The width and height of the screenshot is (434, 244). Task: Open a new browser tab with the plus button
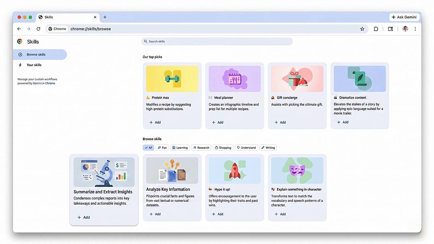click(105, 17)
